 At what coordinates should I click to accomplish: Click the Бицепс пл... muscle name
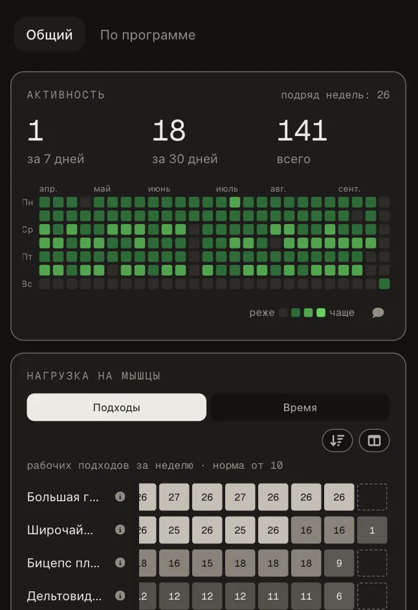[63, 563]
